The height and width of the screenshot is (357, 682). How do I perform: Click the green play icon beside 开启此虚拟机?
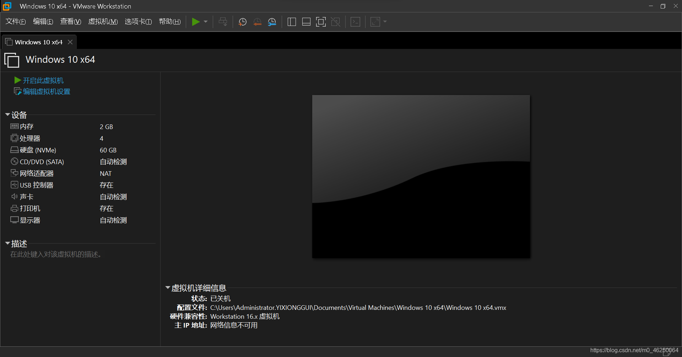(17, 80)
